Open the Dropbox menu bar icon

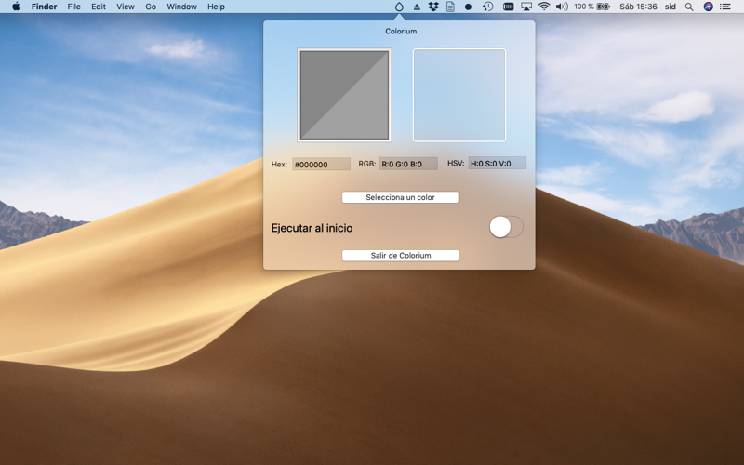433,7
